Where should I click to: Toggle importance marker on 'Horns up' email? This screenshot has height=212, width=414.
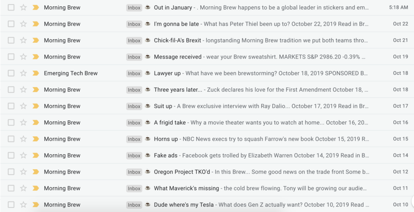36,139
